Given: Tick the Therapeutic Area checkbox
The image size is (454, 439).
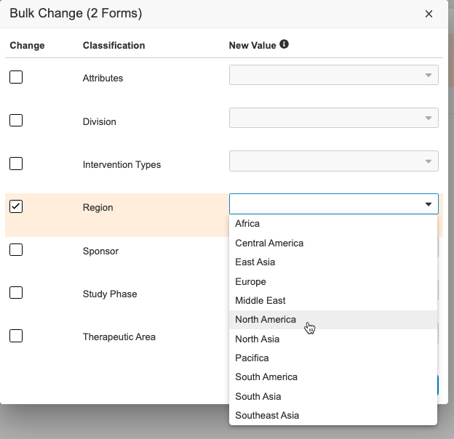Looking at the screenshot, I should (16, 336).
